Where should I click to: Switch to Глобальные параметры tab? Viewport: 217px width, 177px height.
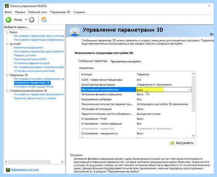pyautogui.click(x=93, y=61)
